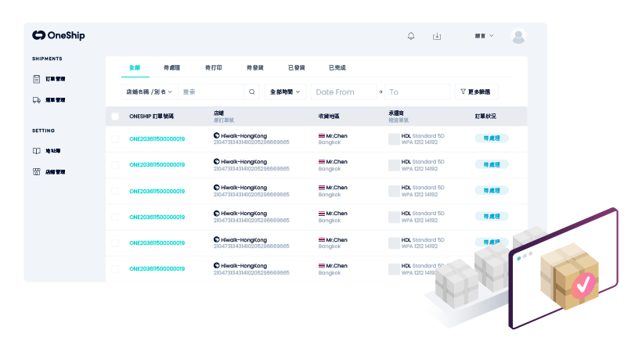Click the 更多篩選 more filters button

(477, 92)
